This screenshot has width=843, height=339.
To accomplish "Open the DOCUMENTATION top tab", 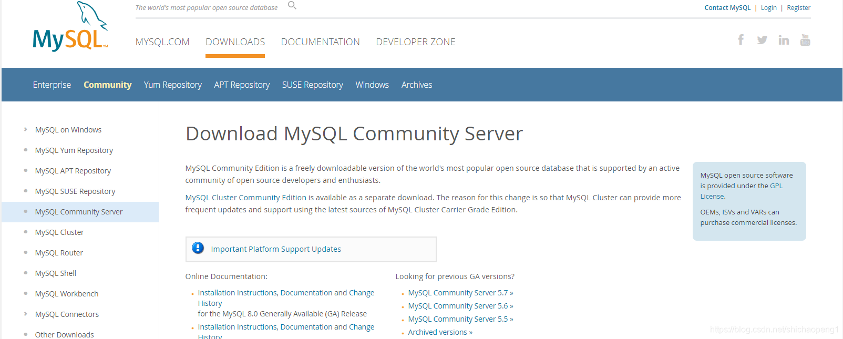I will point(321,42).
